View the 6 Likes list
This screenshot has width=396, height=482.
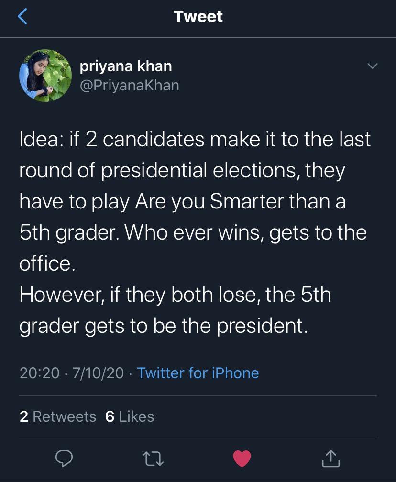130,416
